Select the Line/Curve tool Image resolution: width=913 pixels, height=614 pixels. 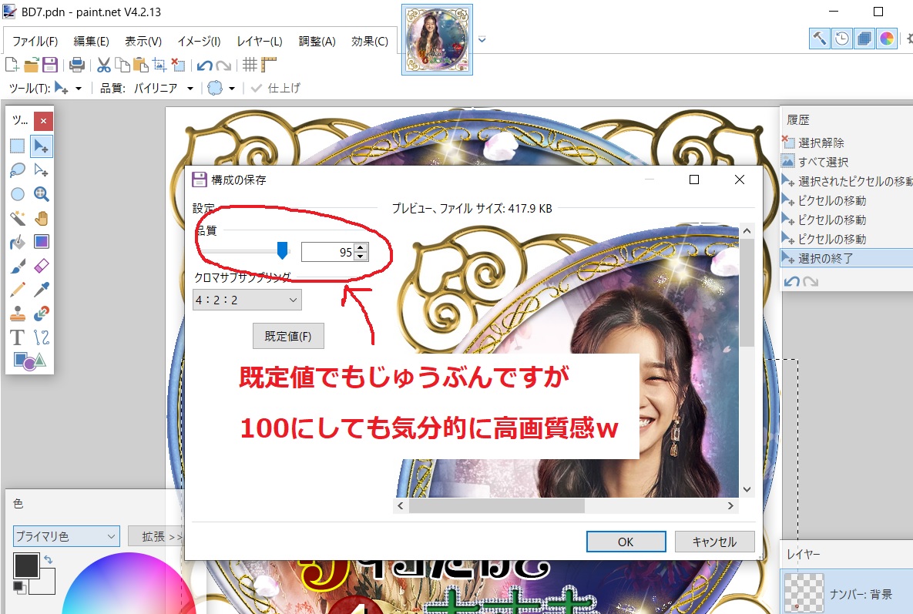(x=41, y=337)
